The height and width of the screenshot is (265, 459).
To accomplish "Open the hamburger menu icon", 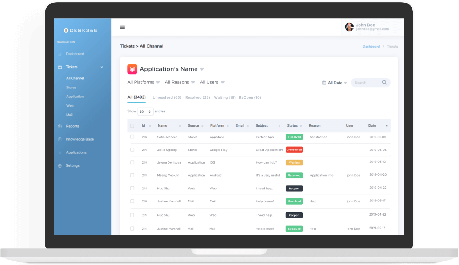I will [x=123, y=27].
